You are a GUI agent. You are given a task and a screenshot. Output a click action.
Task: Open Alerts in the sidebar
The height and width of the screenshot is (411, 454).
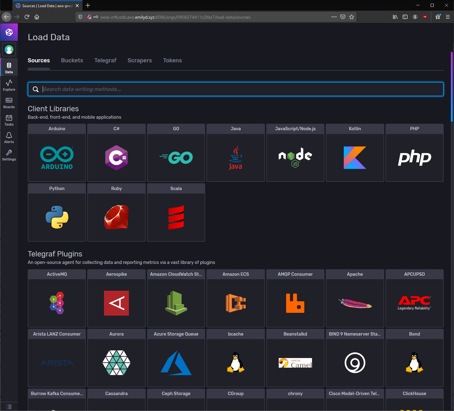click(9, 137)
